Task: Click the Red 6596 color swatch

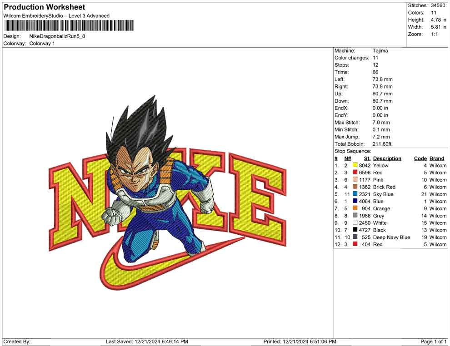Action: 355,172
